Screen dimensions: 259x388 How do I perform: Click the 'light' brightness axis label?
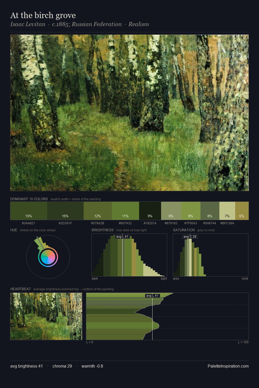164,279
